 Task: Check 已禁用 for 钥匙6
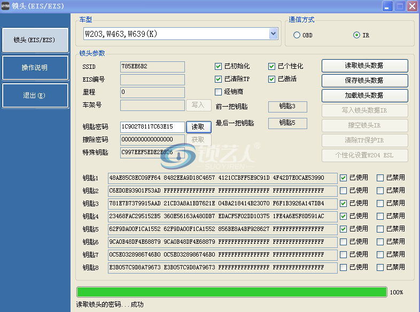click(380, 242)
